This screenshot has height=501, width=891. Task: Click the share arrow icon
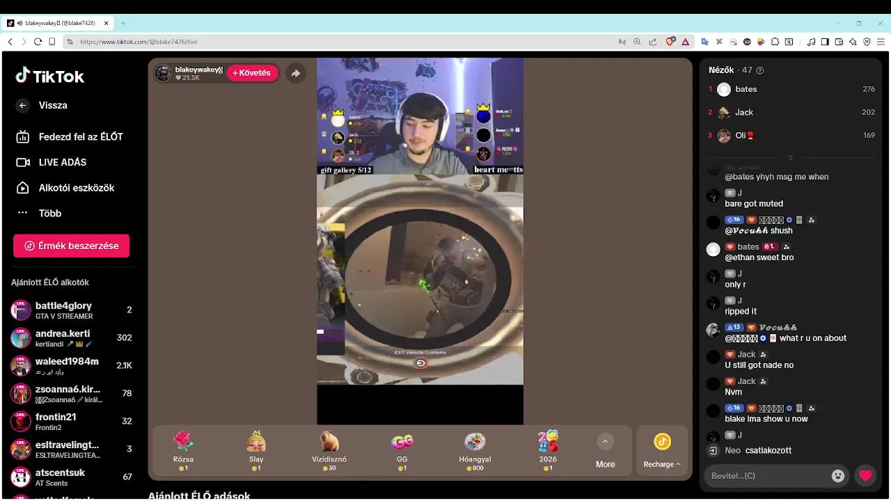pos(296,73)
